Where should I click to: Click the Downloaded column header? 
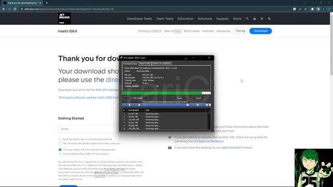(x=133, y=110)
